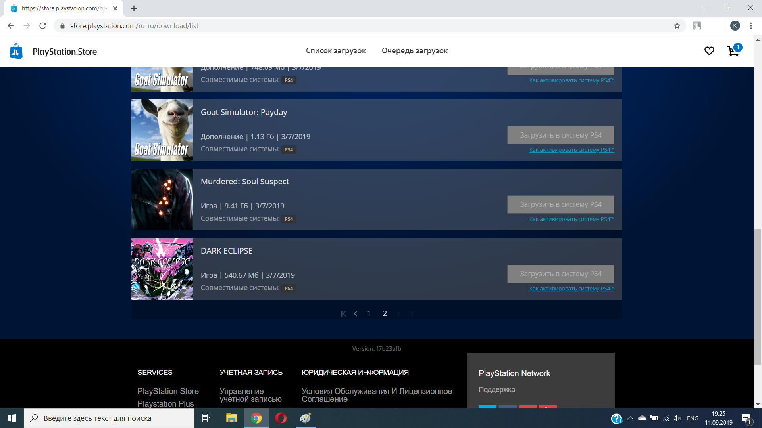Image resolution: width=762 pixels, height=428 pixels.
Task: Open the help question-mark tray icon
Action: [x=616, y=418]
